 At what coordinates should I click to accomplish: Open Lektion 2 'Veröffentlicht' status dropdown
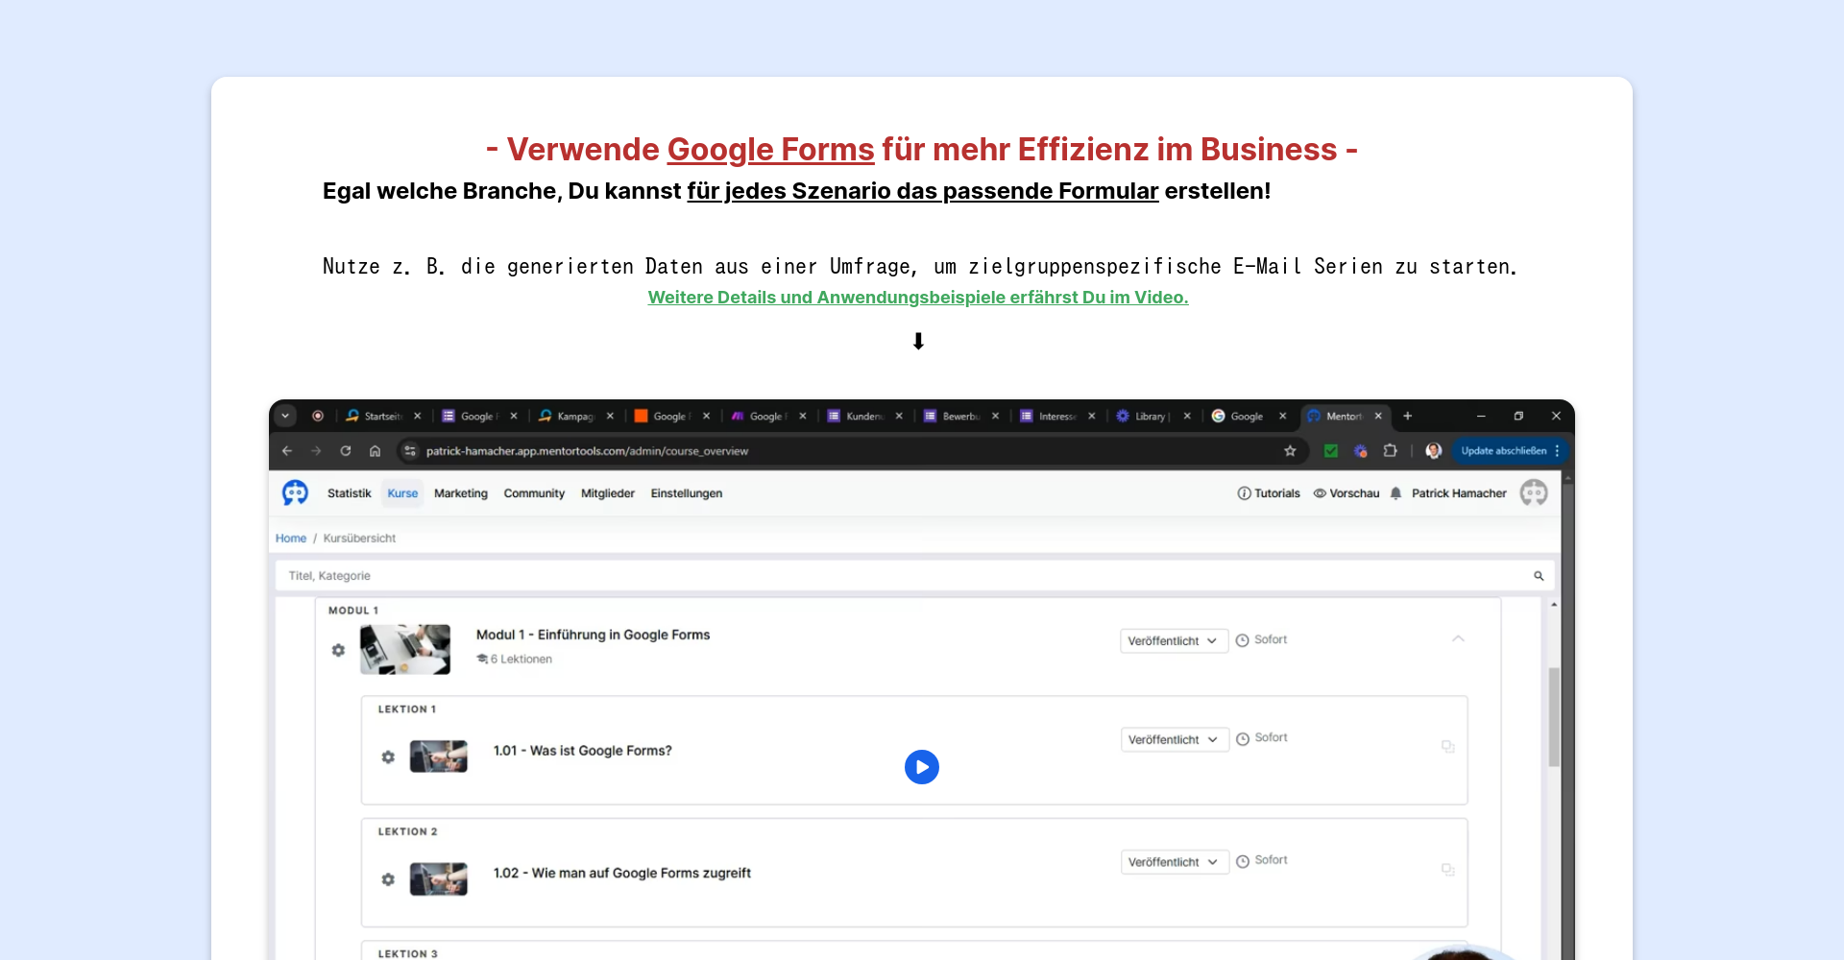click(1175, 862)
